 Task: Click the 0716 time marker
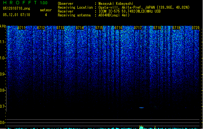118,28
